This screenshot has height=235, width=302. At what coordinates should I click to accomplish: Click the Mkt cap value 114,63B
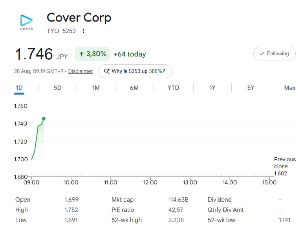tap(178, 200)
